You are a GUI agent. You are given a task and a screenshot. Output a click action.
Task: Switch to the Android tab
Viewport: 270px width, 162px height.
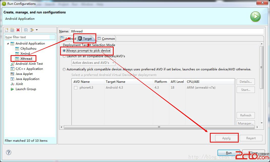(68, 39)
